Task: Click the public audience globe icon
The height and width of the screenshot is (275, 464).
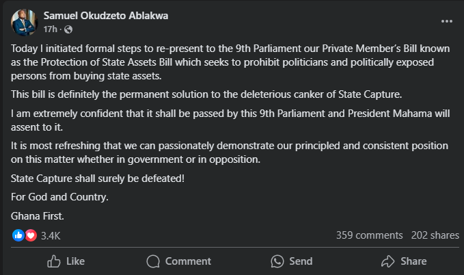Action: click(68, 30)
